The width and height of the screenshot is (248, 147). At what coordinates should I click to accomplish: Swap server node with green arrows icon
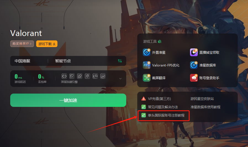120,61
